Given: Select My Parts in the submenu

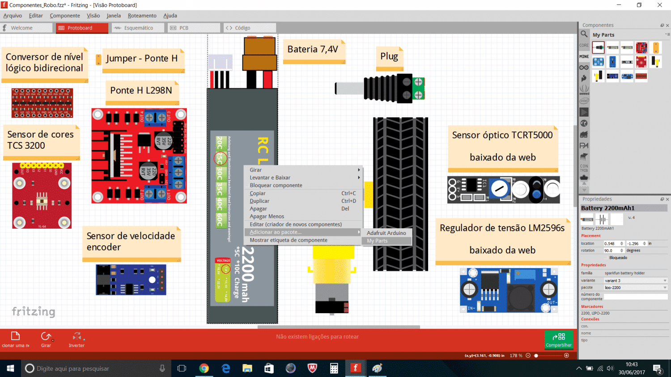Looking at the screenshot, I should click(386, 241).
